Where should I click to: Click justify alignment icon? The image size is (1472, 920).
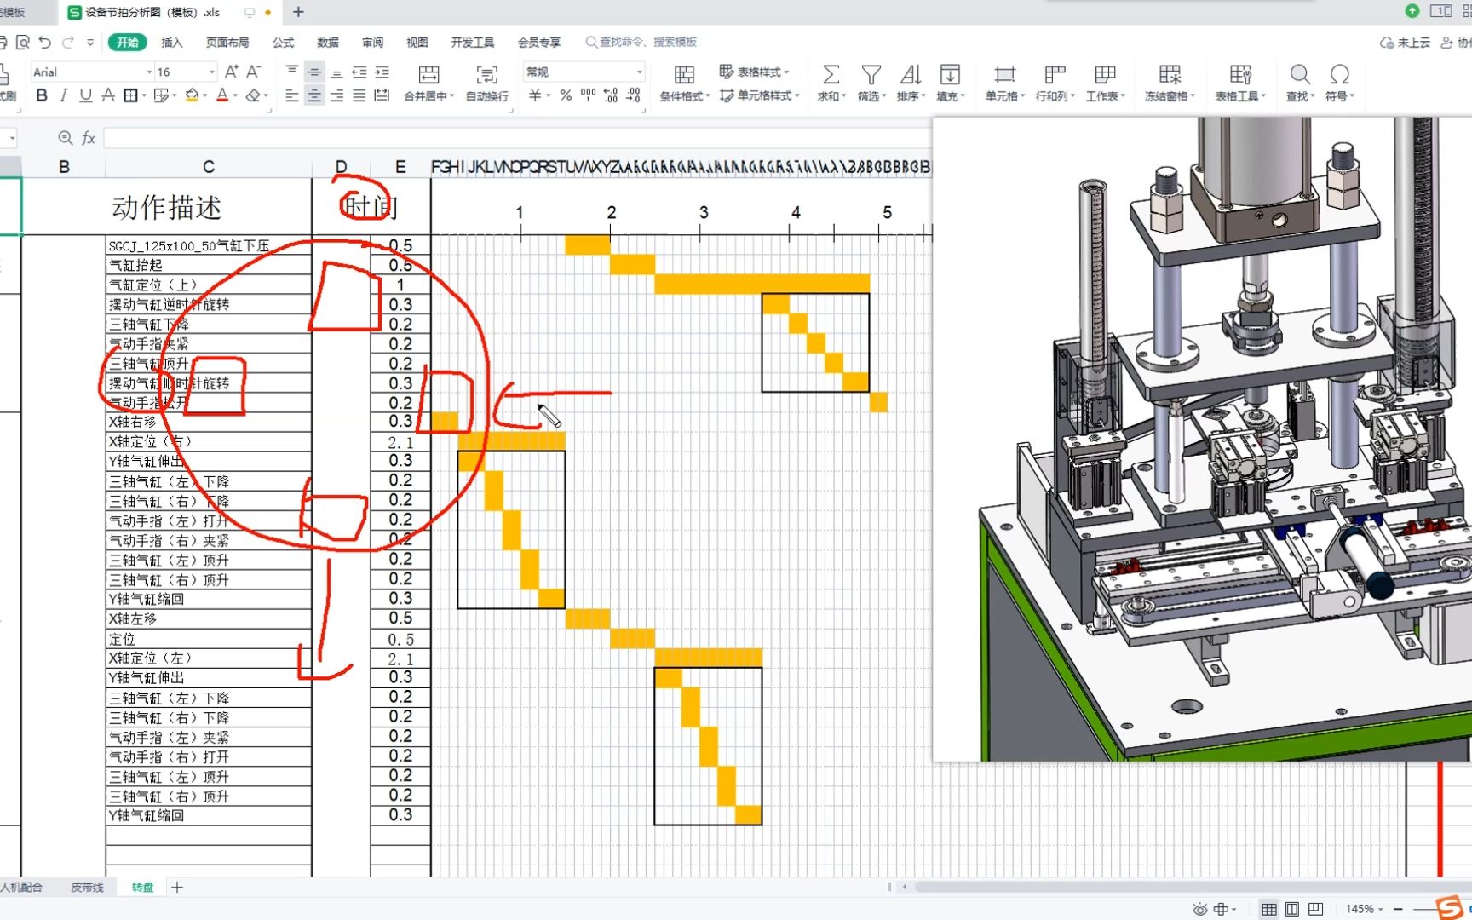[x=359, y=95]
